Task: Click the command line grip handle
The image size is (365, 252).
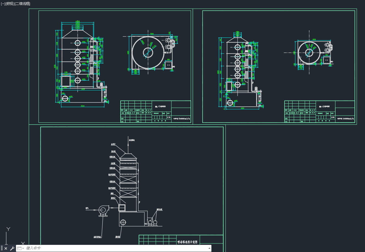Action: 2,248
